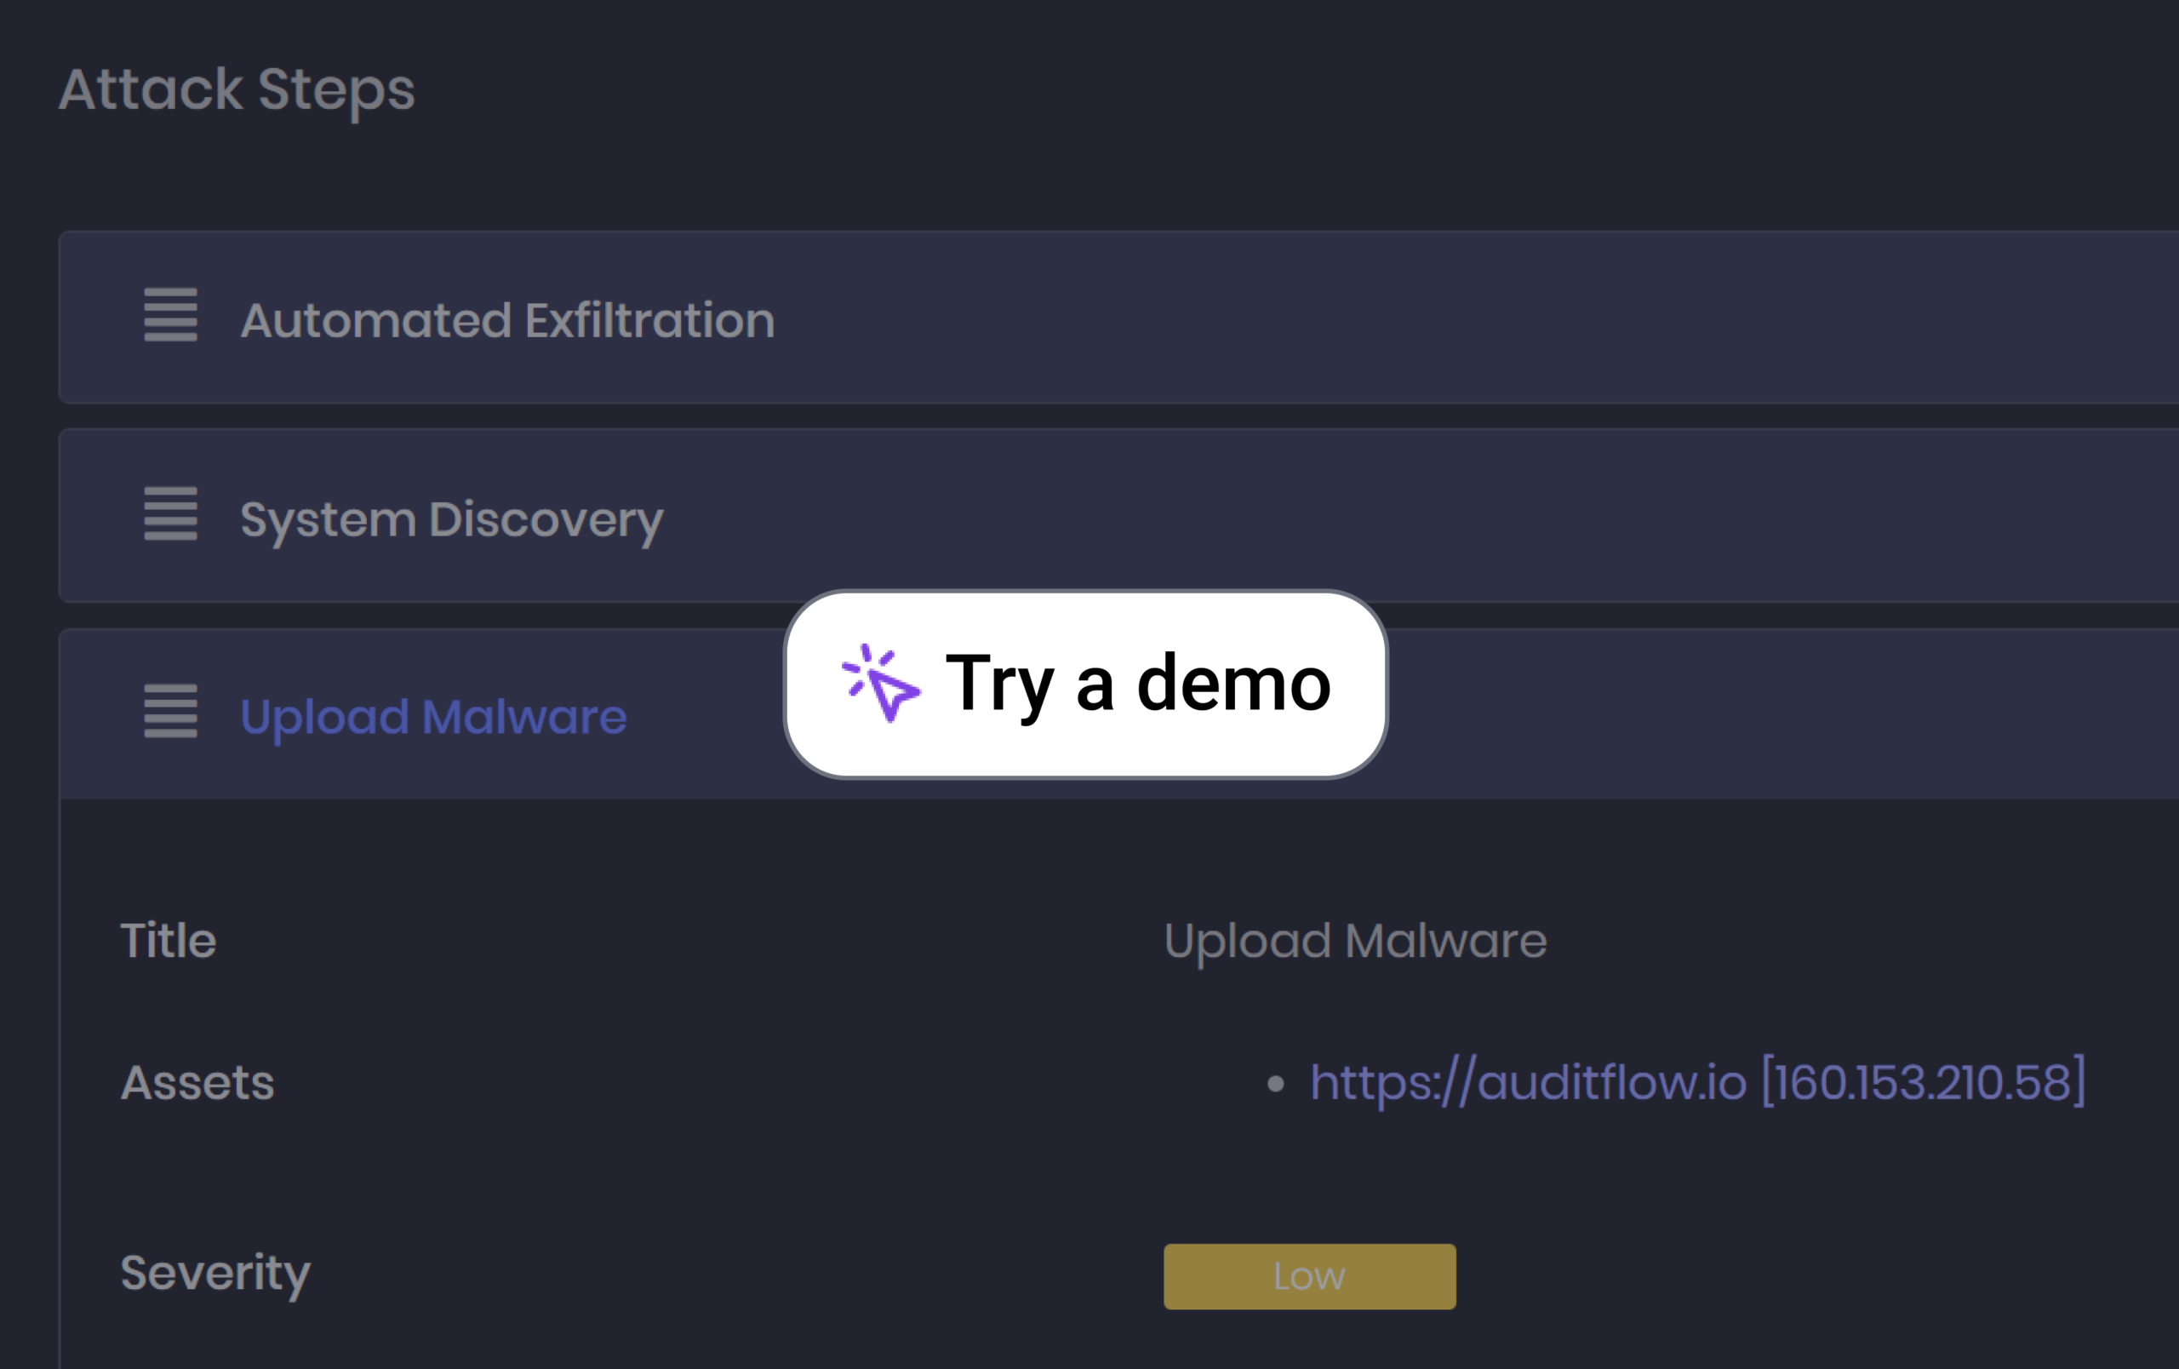Select the Title field label
The height and width of the screenshot is (1369, 2179).
(169, 940)
